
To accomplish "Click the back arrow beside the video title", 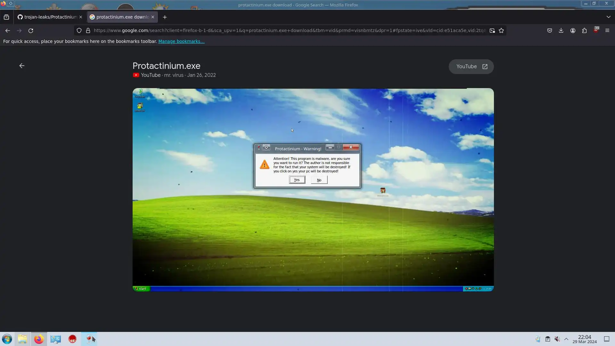I will pyautogui.click(x=22, y=66).
